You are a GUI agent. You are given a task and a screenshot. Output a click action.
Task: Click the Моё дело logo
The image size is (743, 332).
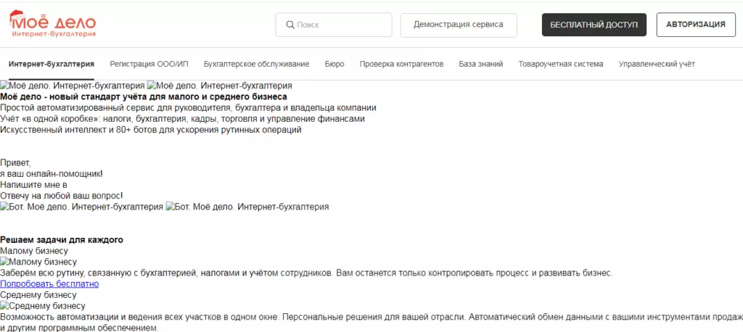point(52,25)
